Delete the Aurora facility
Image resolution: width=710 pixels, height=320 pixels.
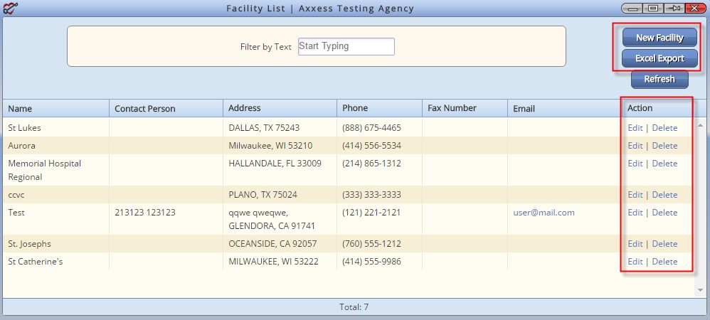(x=664, y=145)
